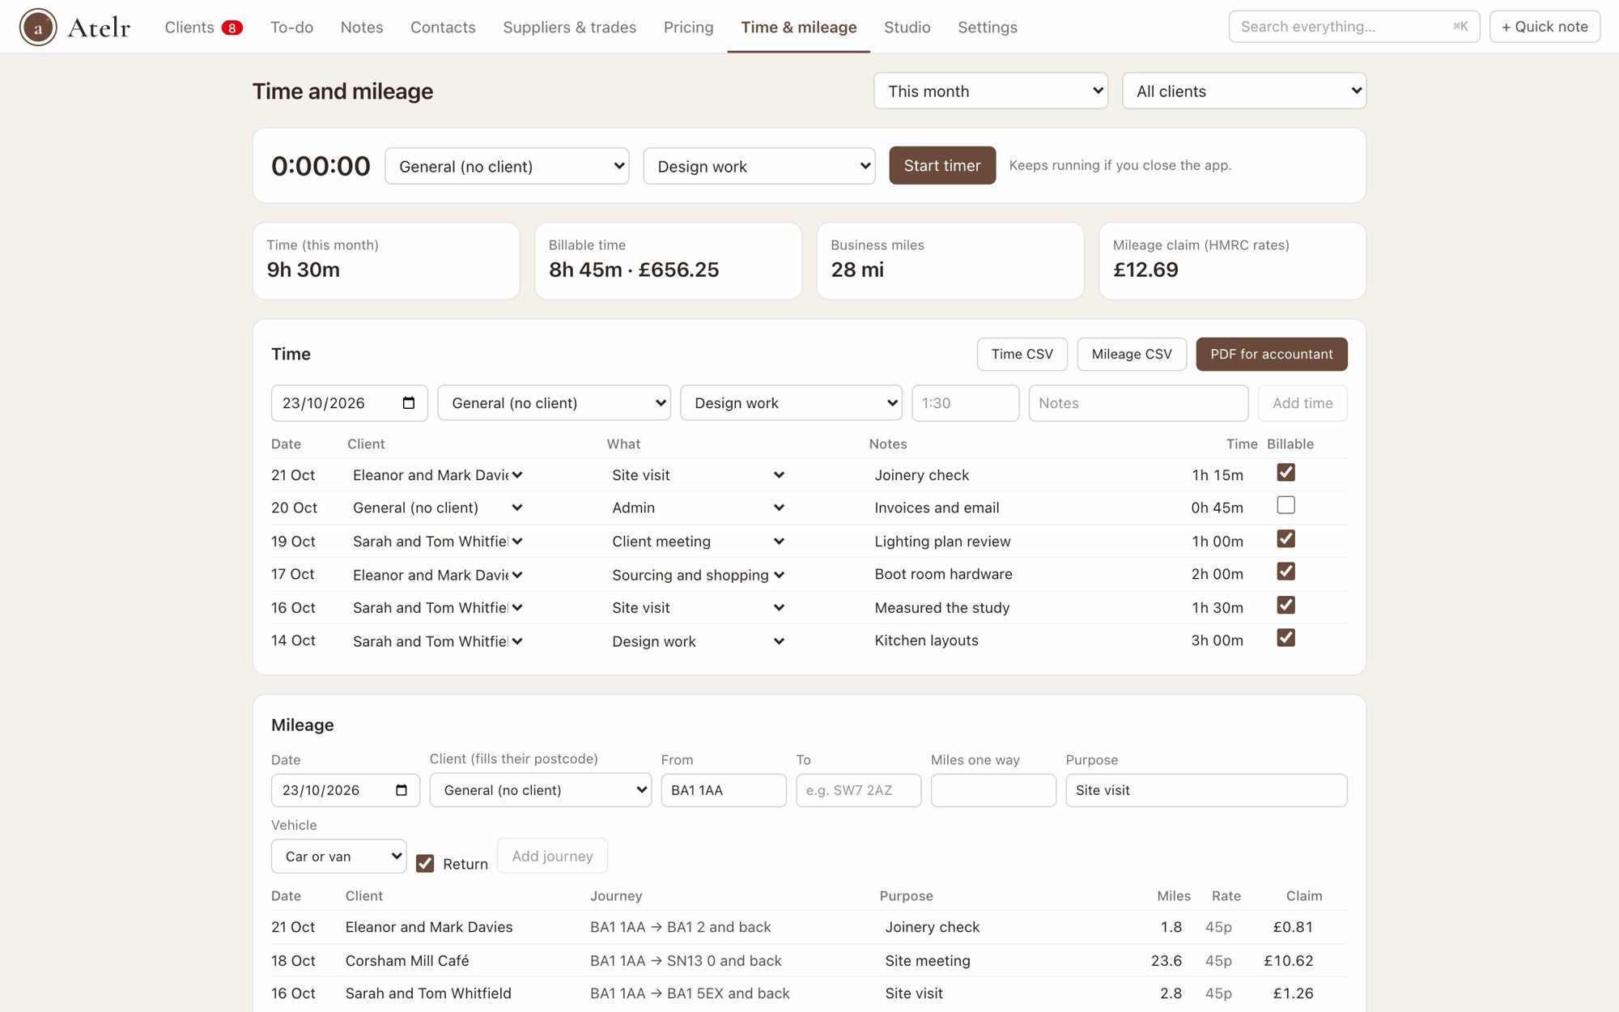The height and width of the screenshot is (1012, 1619).
Task: Uncheck the Return journey checkbox
Action: (425, 864)
